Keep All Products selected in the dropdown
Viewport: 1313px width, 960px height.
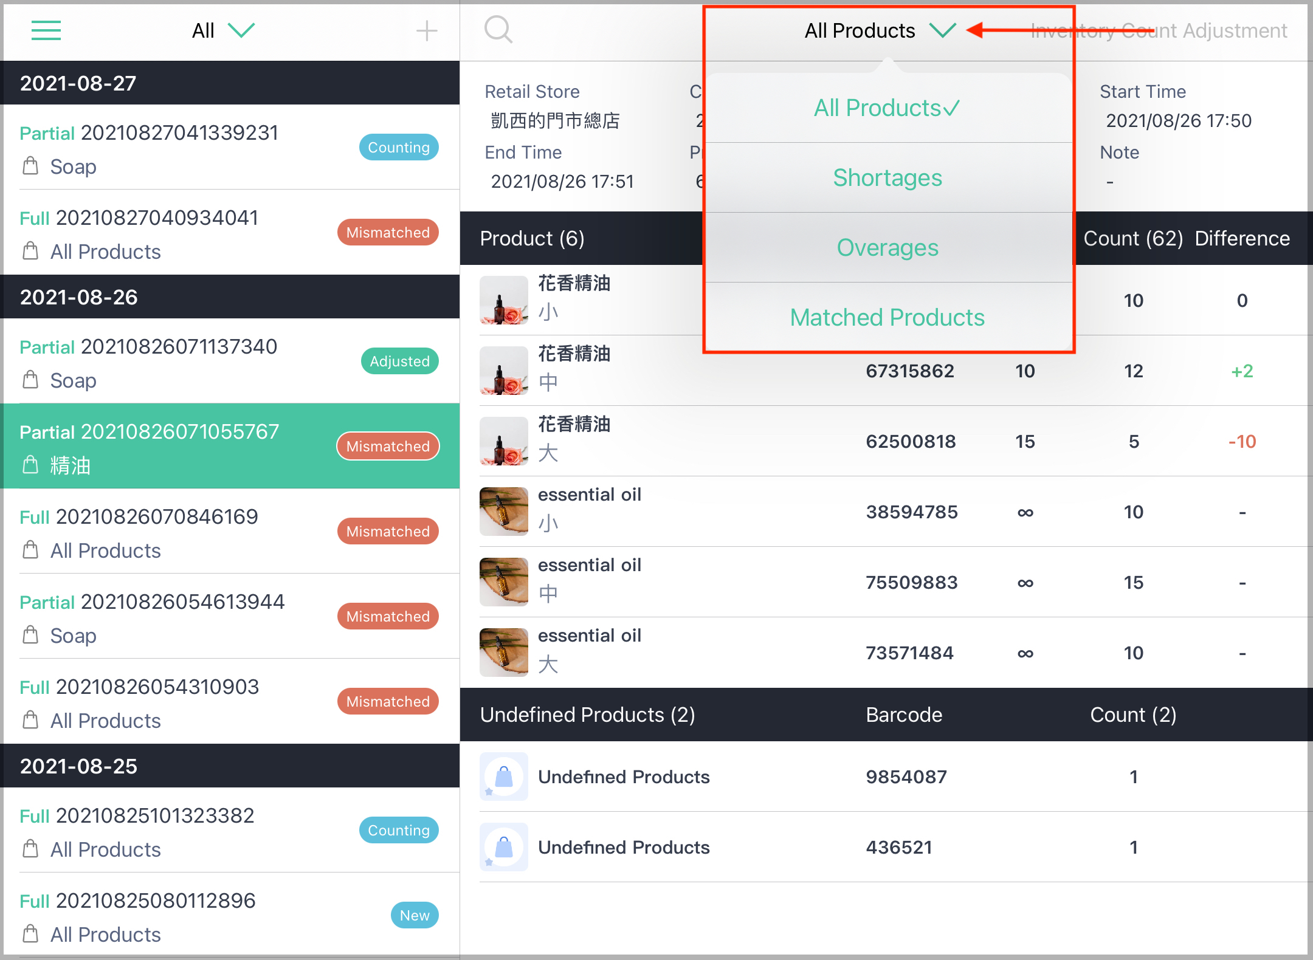coord(886,108)
